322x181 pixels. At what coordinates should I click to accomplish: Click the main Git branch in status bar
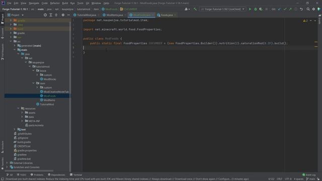pos(310,179)
